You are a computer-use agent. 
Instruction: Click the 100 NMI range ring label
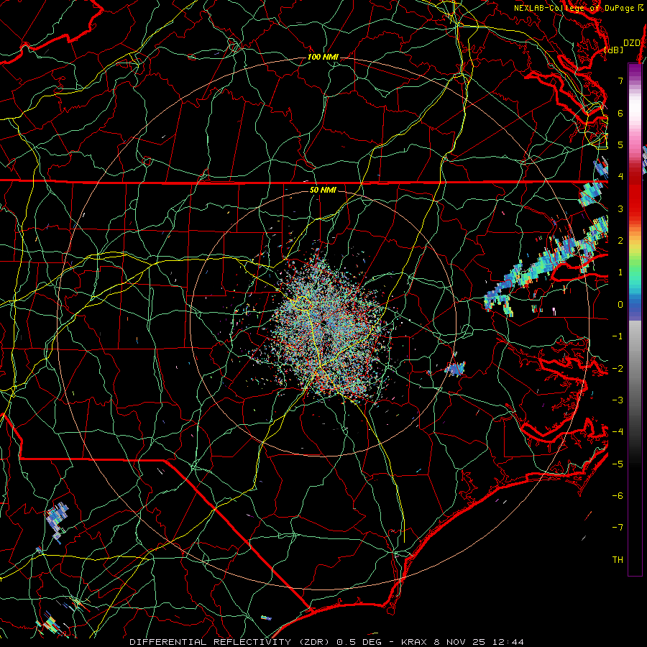click(x=323, y=57)
